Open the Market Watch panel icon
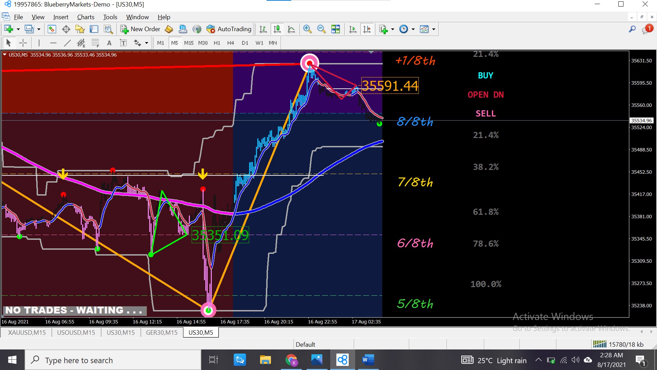The width and height of the screenshot is (657, 370). [x=52, y=29]
